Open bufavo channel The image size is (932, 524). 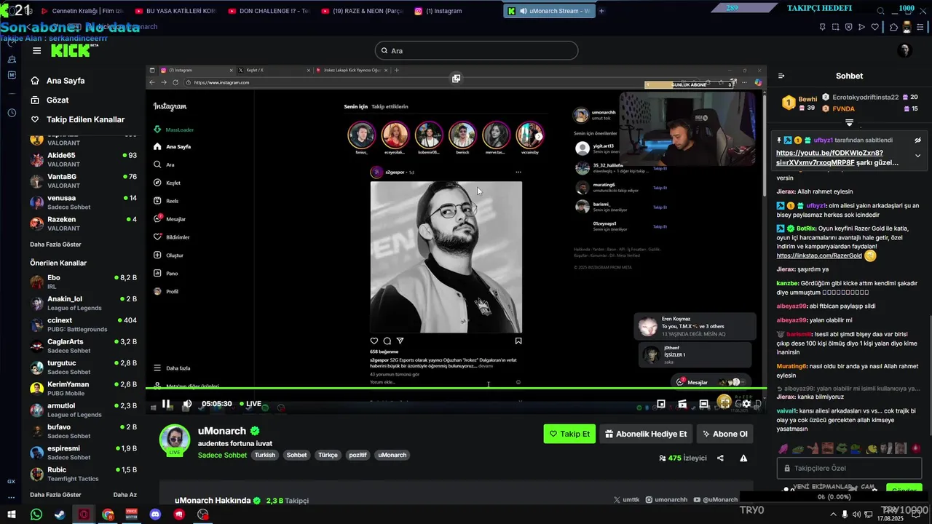click(x=83, y=431)
